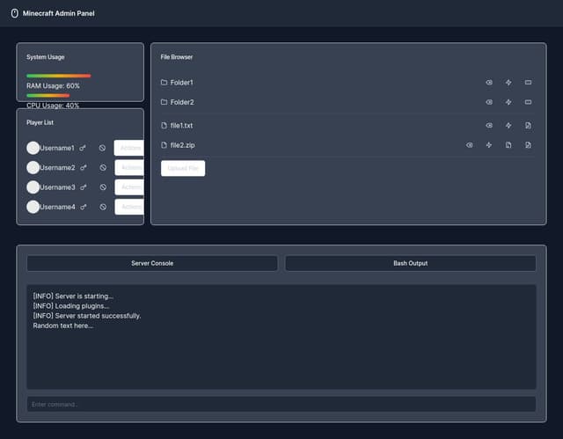Image resolution: width=563 pixels, height=439 pixels.
Task: Click the key icon next to Username1
Action: [83, 148]
